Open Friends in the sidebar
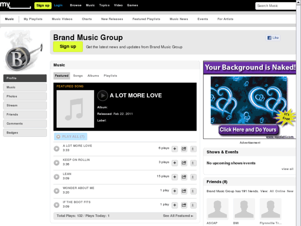Viewport: 301px width, 226px height. pos(25,114)
